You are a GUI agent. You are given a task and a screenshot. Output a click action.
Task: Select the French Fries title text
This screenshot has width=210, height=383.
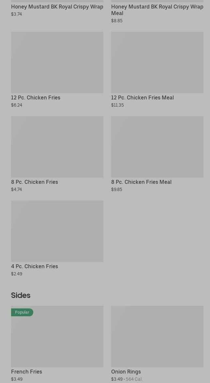pyautogui.click(x=26, y=372)
